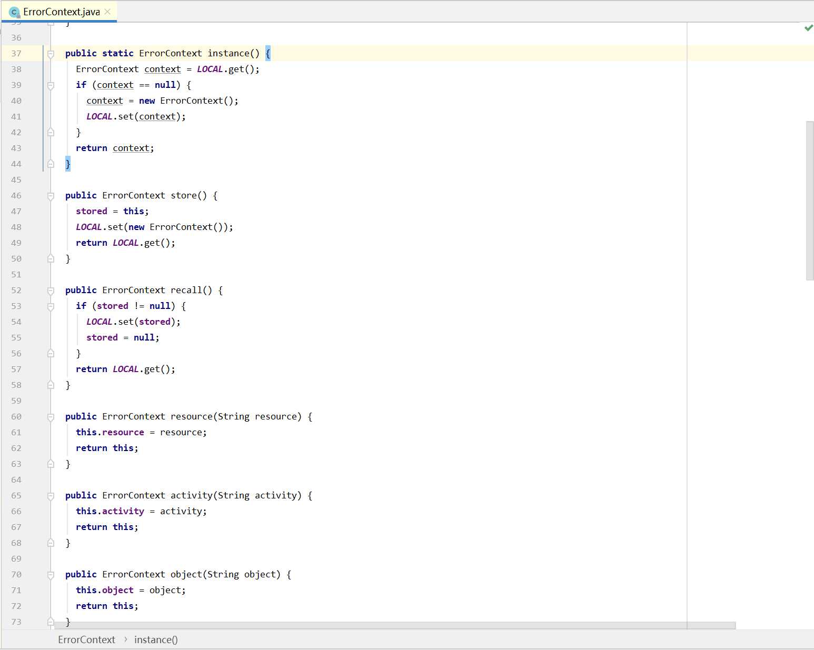Collapse the instance() method fold on line 37
The image size is (814, 650).
(x=51, y=54)
